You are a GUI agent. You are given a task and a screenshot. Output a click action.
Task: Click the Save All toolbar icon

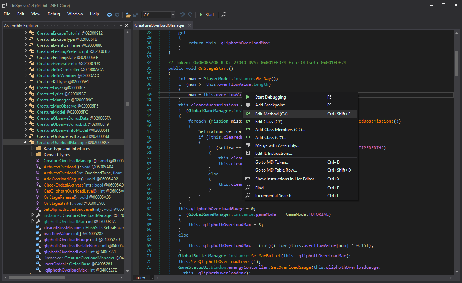[136, 15]
